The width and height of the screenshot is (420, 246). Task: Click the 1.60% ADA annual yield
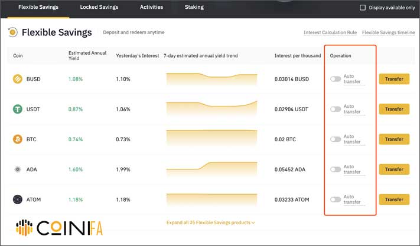coord(76,169)
